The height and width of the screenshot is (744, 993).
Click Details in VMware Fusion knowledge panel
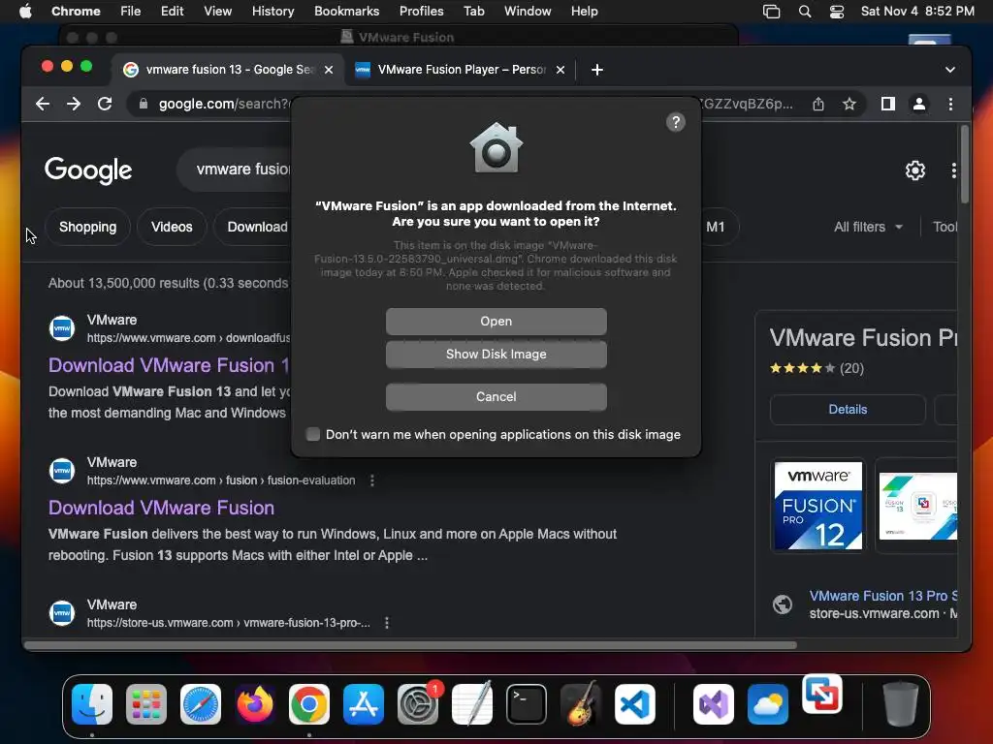[848, 410]
